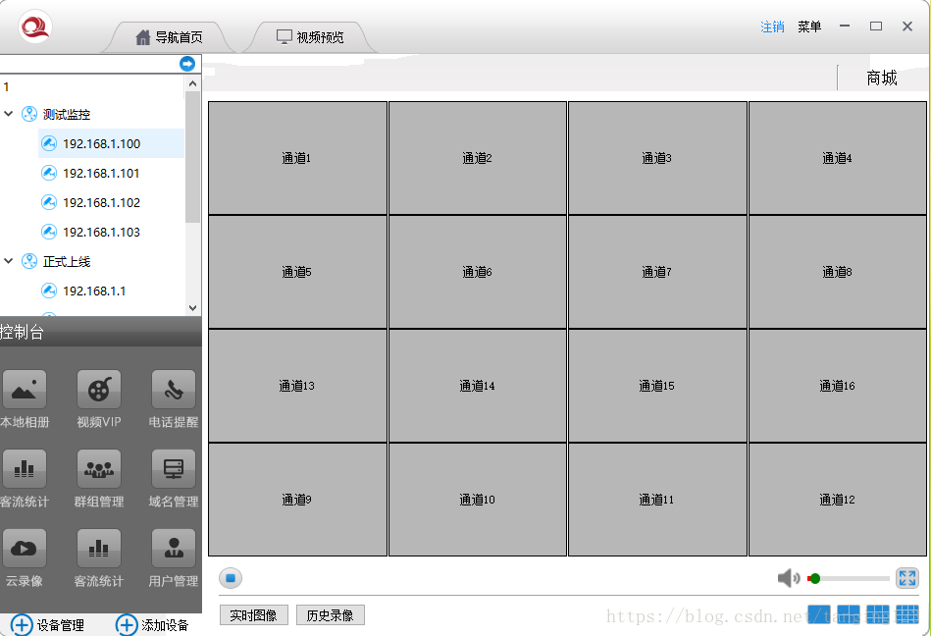Select the 通道12 video pane

coord(838,500)
